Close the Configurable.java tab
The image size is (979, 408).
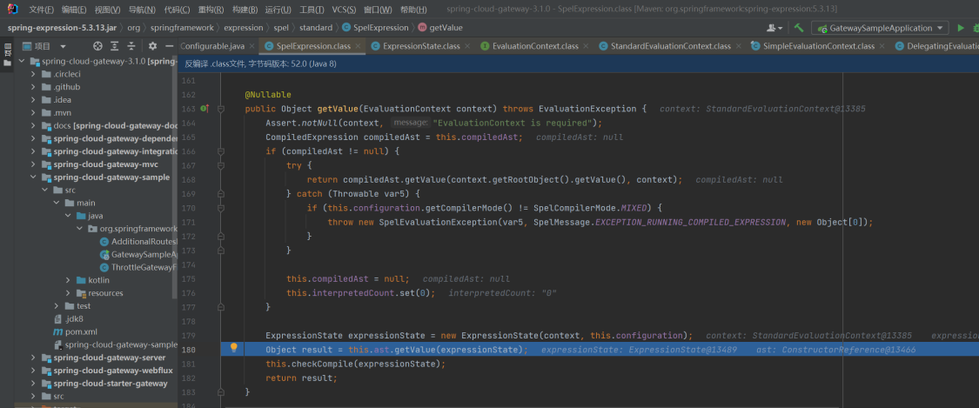[251, 46]
